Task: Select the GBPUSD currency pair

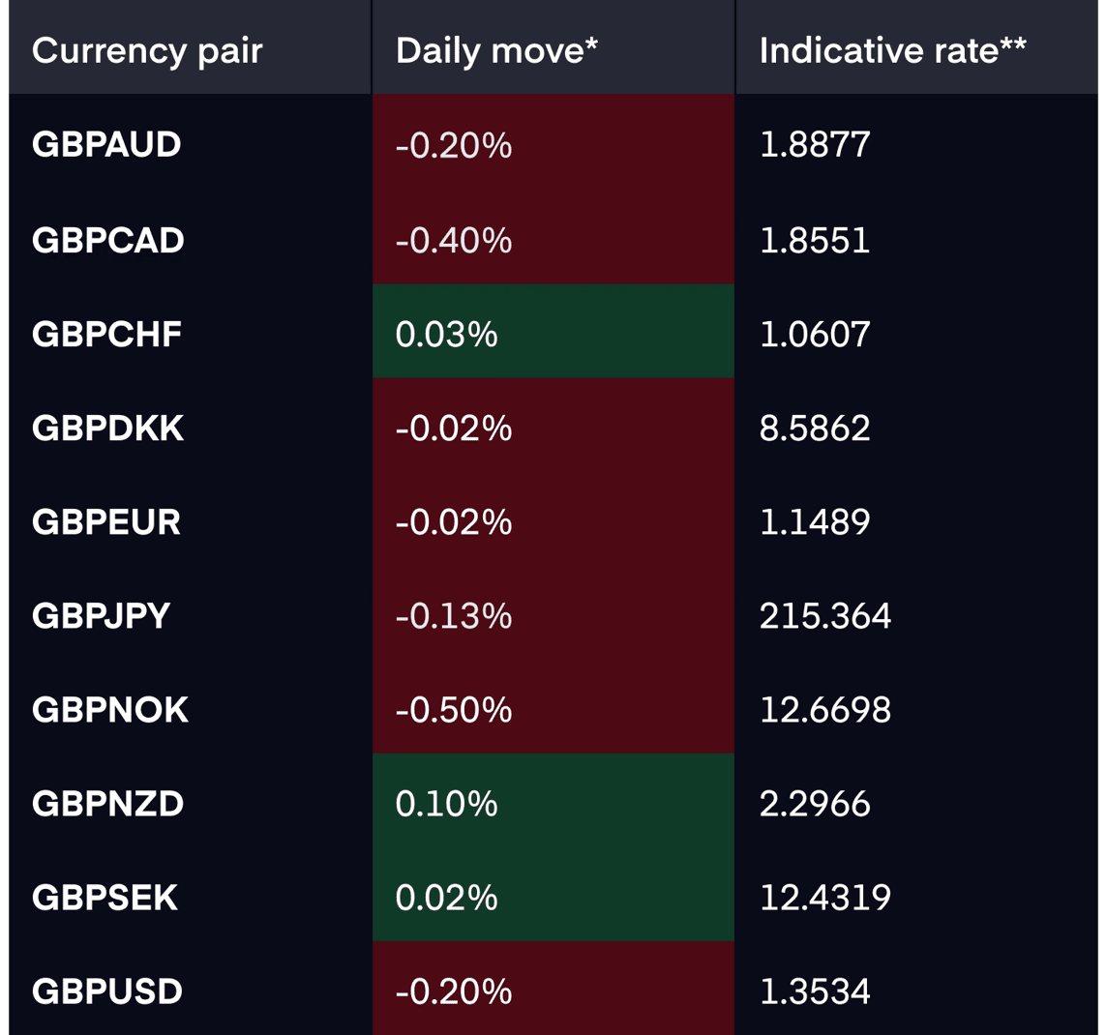Action: [x=107, y=991]
